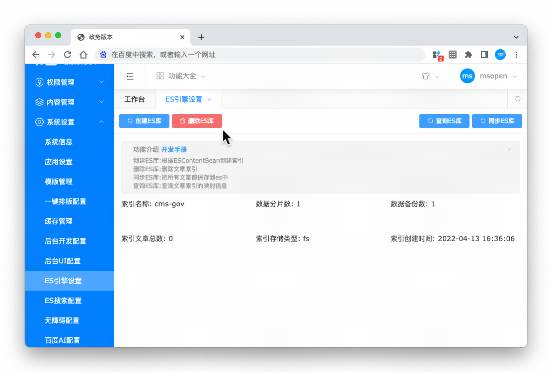Select ES搜索配置 in the sidebar

[63, 301]
